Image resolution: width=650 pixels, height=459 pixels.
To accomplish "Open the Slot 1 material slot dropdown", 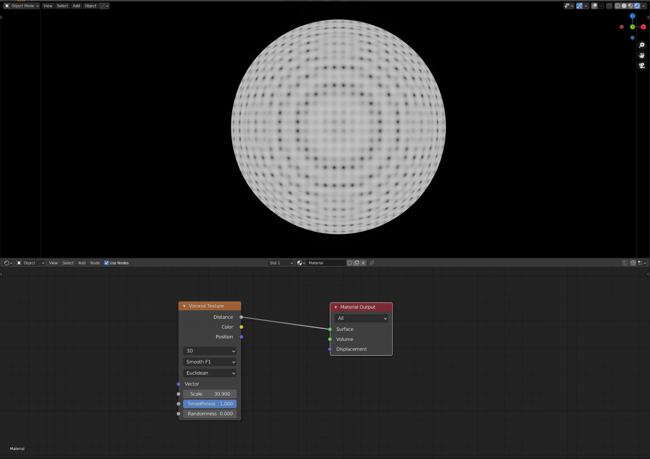I will pos(280,263).
